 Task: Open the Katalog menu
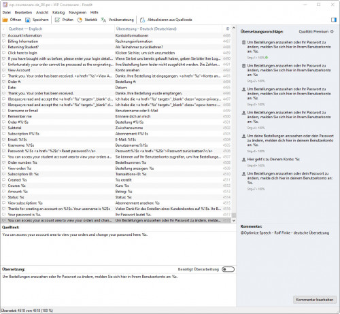(58, 12)
